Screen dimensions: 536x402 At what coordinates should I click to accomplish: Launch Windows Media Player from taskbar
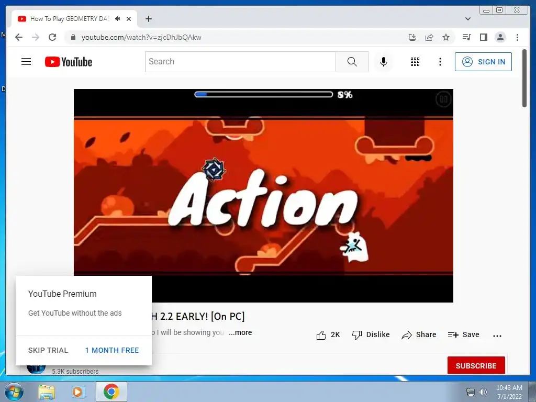click(x=77, y=392)
